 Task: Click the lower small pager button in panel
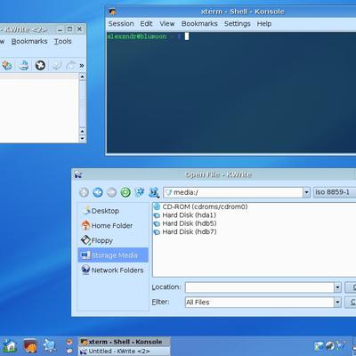click(69, 351)
